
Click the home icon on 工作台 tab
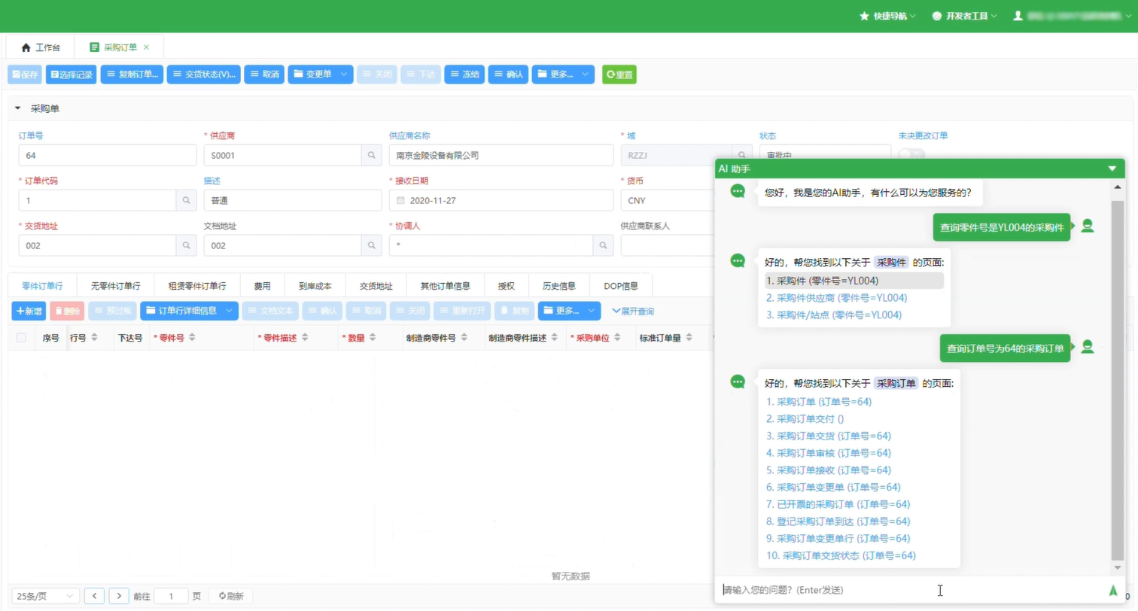click(26, 47)
